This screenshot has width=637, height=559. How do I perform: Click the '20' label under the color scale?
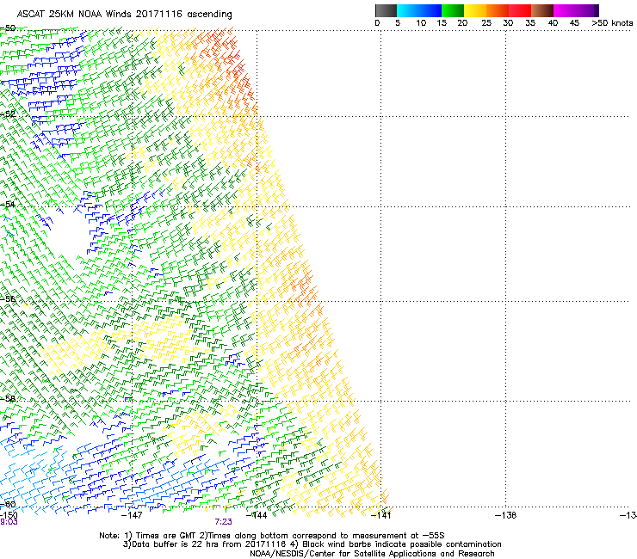pos(462,23)
